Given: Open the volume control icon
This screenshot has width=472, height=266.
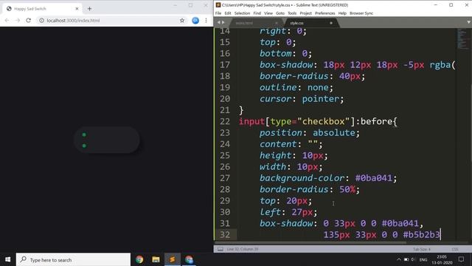Looking at the screenshot, I should click(413, 259).
